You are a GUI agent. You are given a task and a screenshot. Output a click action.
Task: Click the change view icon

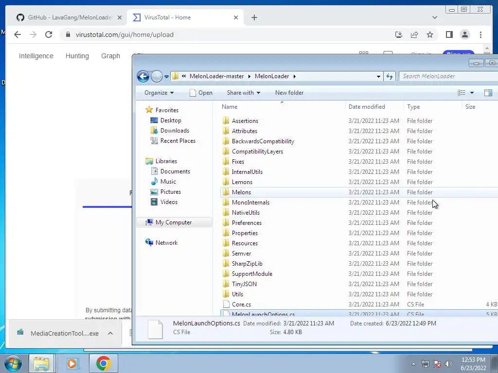[x=461, y=93]
